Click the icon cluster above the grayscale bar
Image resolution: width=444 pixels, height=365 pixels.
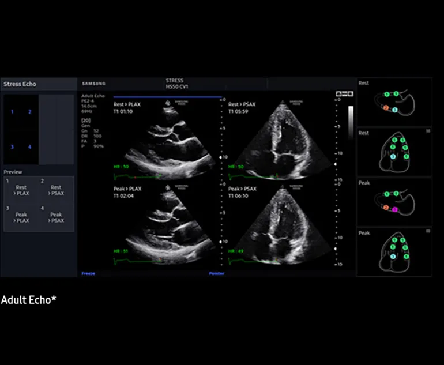coord(344,94)
